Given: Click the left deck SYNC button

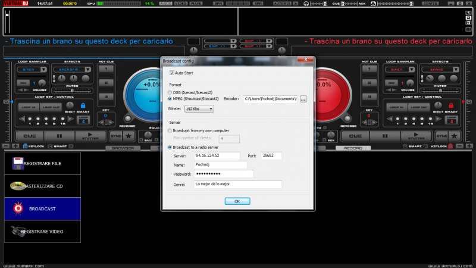Looking at the screenshot, I should [116, 136].
